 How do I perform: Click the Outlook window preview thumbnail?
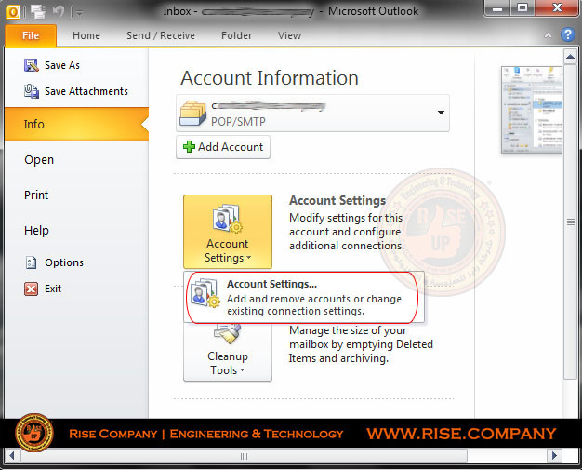coord(532,110)
